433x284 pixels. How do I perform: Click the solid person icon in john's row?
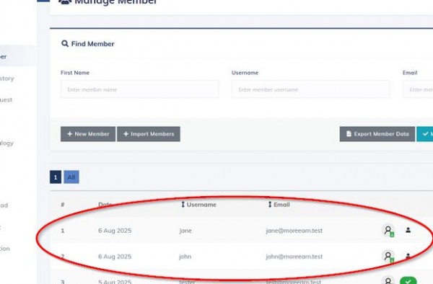(x=408, y=256)
